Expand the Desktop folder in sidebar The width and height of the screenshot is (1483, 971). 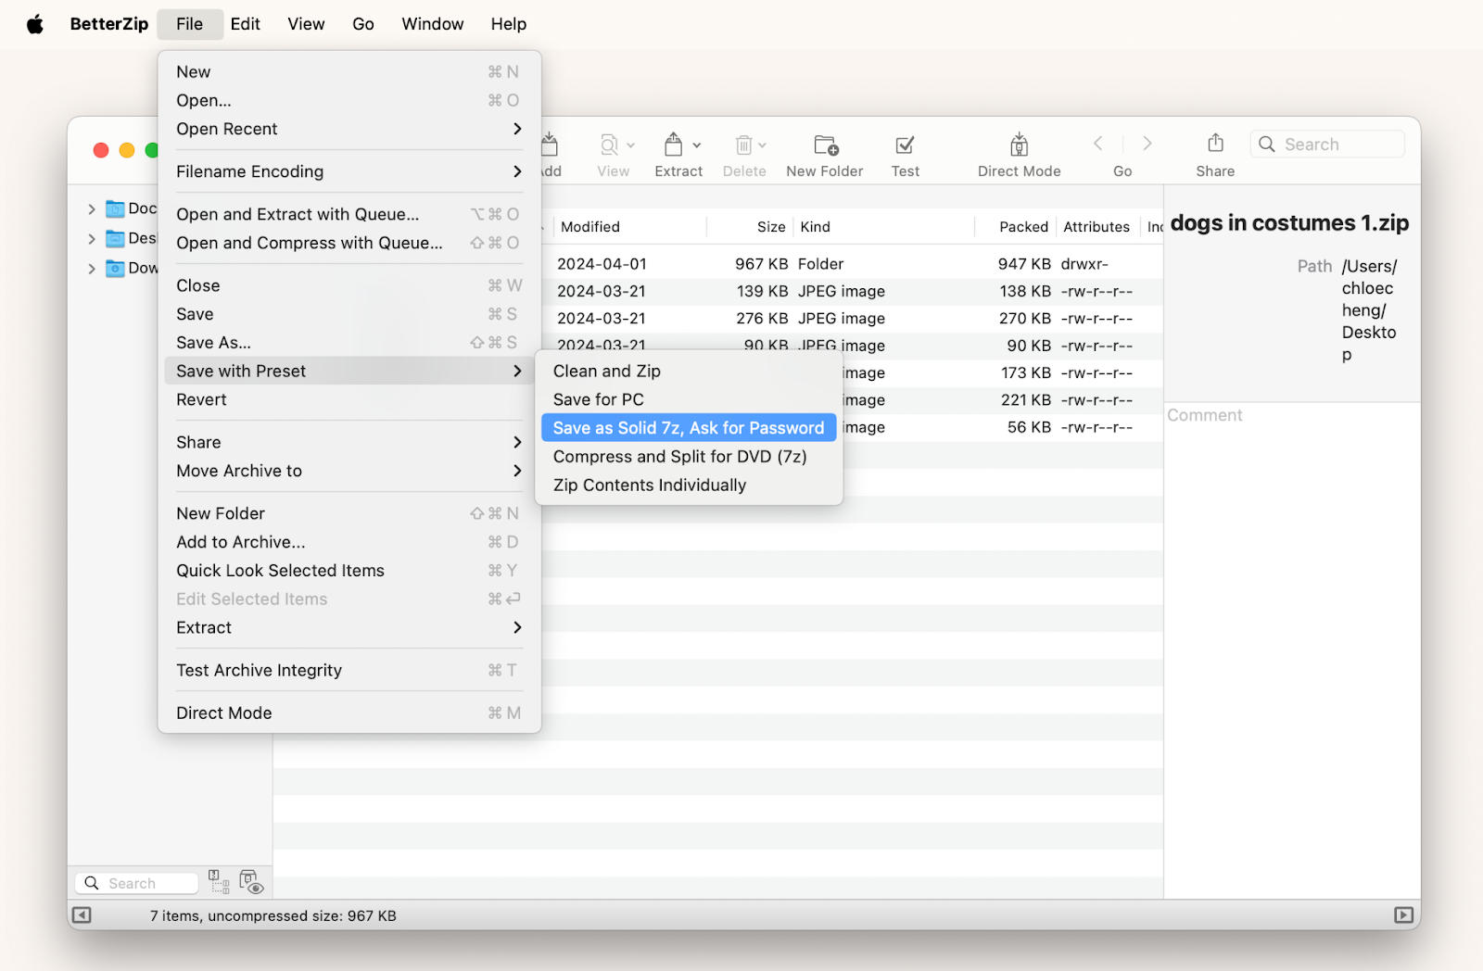91,239
